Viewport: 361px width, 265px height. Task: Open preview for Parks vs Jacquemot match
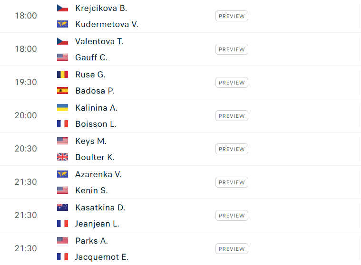pos(232,249)
